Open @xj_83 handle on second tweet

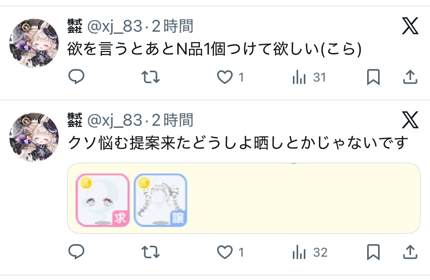tap(115, 121)
